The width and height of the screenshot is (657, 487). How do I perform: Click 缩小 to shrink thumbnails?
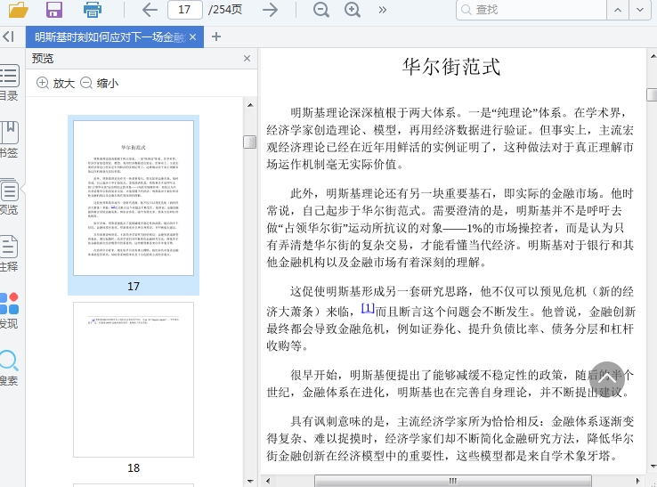coord(100,83)
